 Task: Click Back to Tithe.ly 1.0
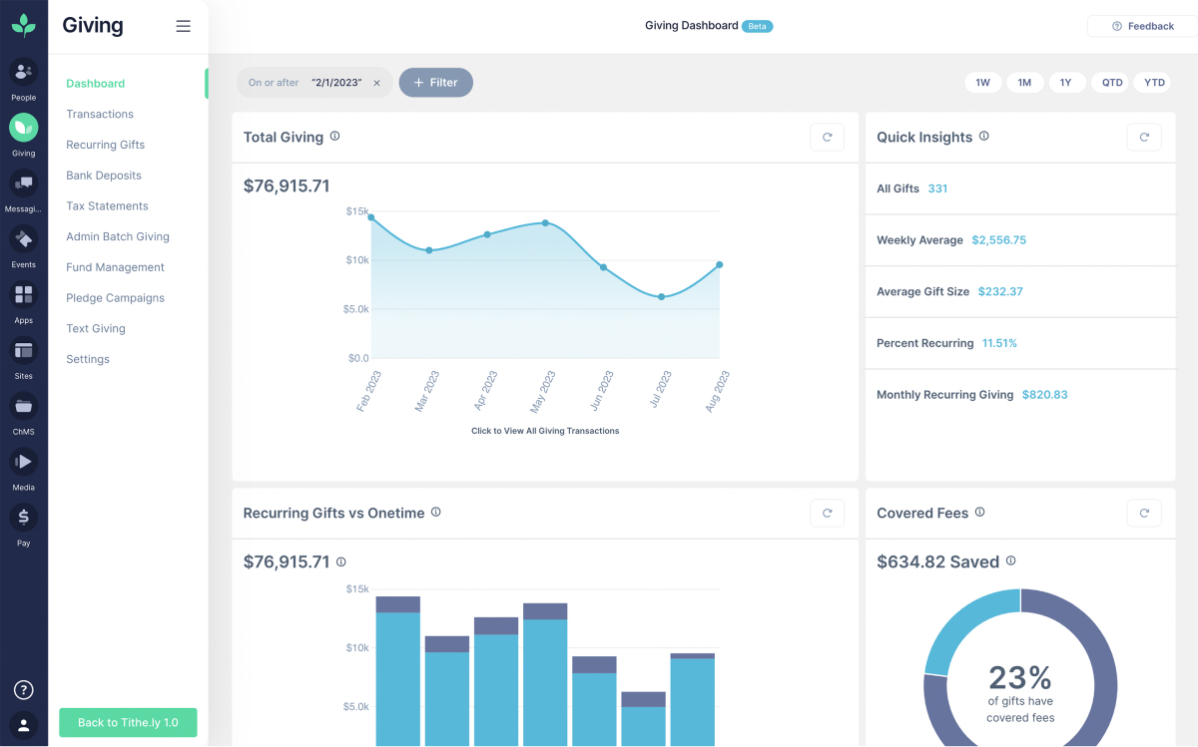point(128,721)
